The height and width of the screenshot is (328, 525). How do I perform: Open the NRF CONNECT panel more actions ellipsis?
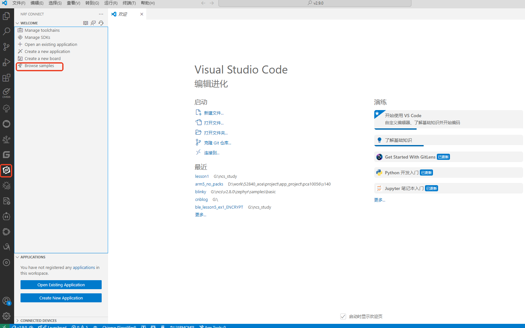coord(101,14)
